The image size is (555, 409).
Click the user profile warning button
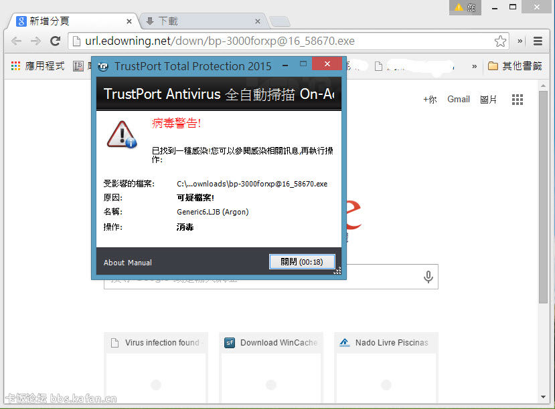click(x=465, y=7)
